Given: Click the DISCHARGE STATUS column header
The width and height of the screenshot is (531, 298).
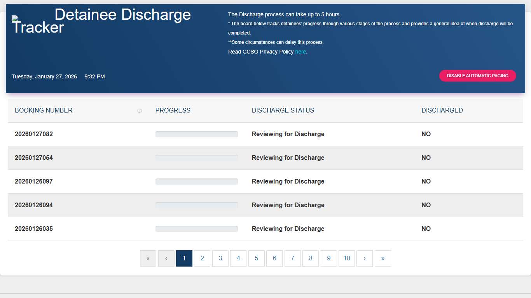Looking at the screenshot, I should [283, 110].
